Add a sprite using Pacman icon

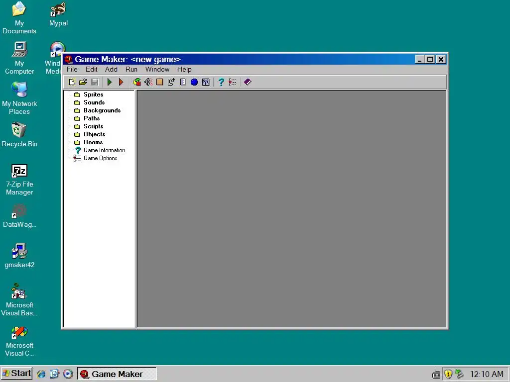click(x=136, y=82)
